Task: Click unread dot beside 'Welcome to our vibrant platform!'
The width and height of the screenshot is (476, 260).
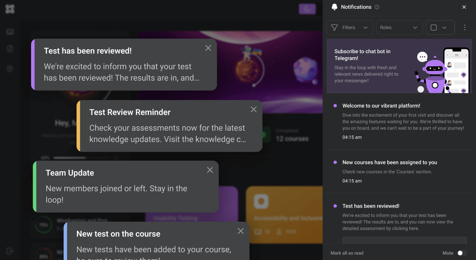Action: pyautogui.click(x=335, y=106)
